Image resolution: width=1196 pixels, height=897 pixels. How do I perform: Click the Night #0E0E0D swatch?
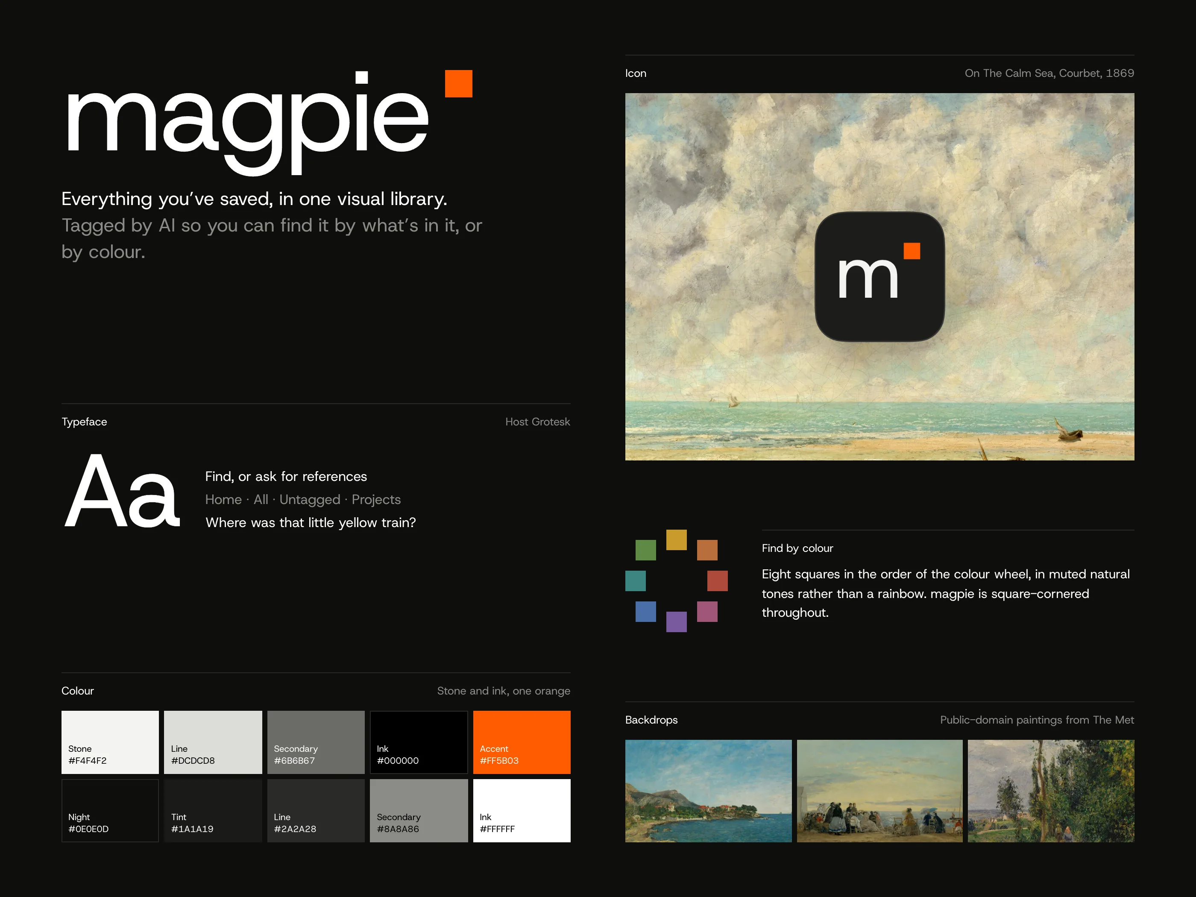coord(110,810)
